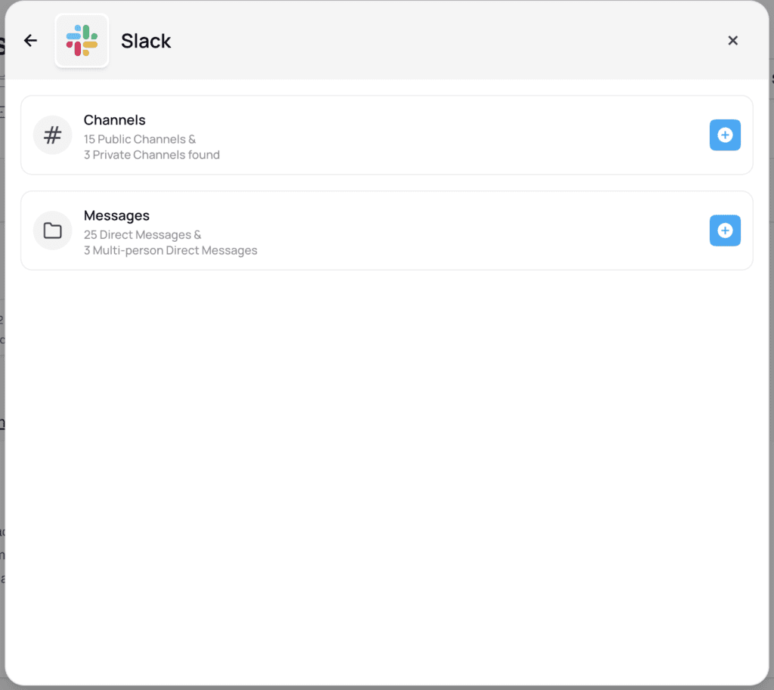Click the Slack title text
The height and width of the screenshot is (690, 774).
[x=146, y=41]
